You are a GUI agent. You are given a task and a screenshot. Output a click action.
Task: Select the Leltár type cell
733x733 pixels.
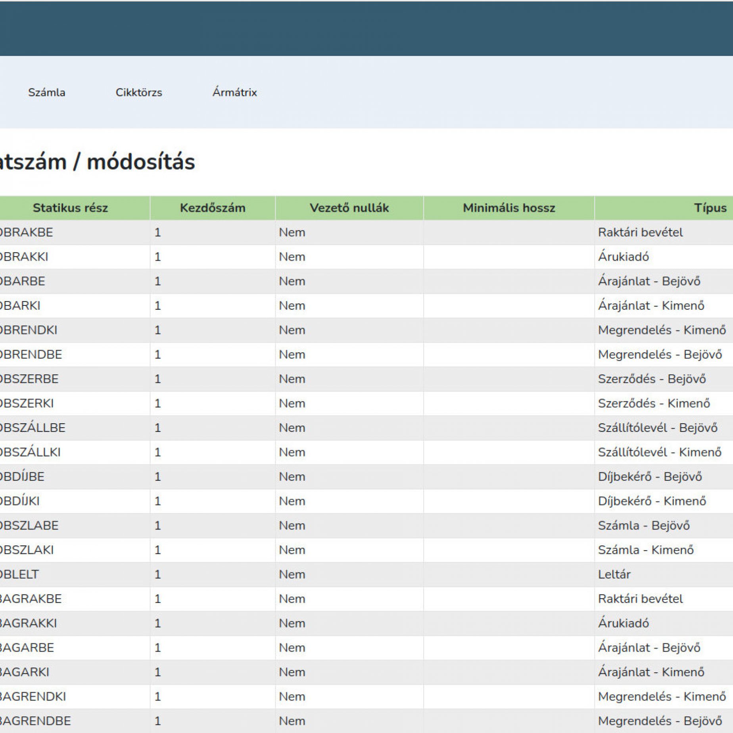pos(614,574)
